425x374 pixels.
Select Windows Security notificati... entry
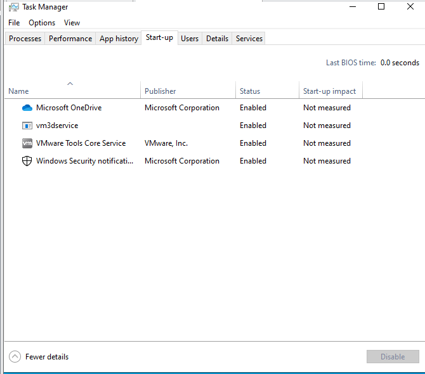coord(84,161)
